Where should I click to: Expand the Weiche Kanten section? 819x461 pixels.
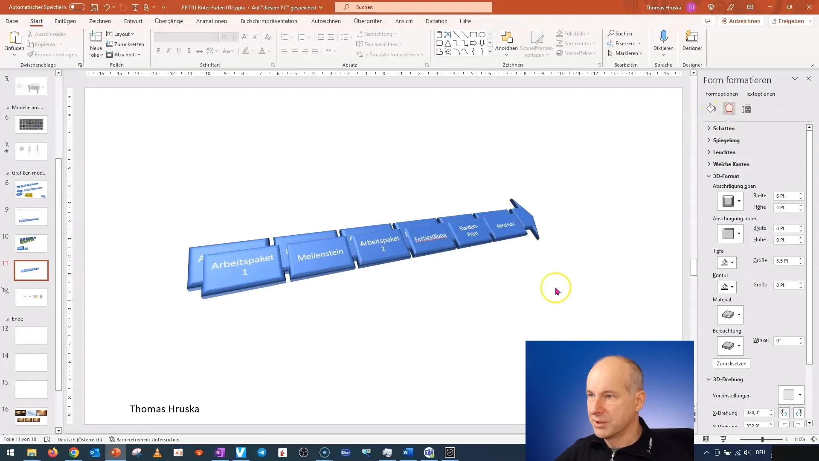tap(731, 164)
